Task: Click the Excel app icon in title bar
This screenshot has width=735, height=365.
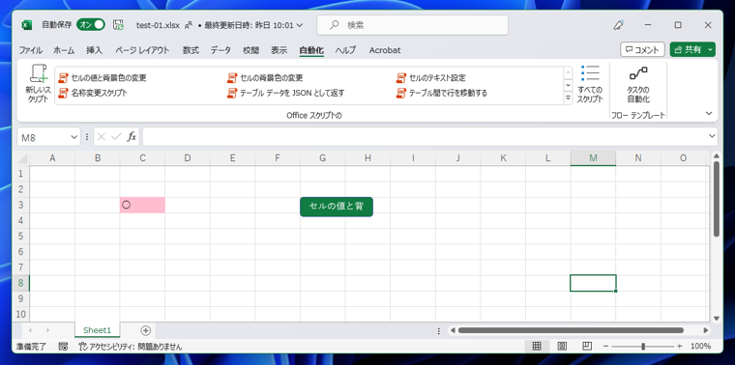Action: click(x=27, y=25)
